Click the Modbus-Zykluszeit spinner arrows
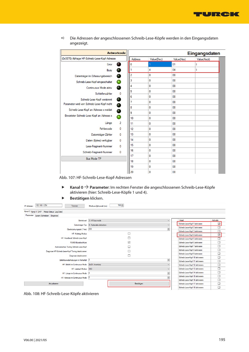The height and width of the screenshot is (352, 249). pyautogui.click(x=123, y=205)
